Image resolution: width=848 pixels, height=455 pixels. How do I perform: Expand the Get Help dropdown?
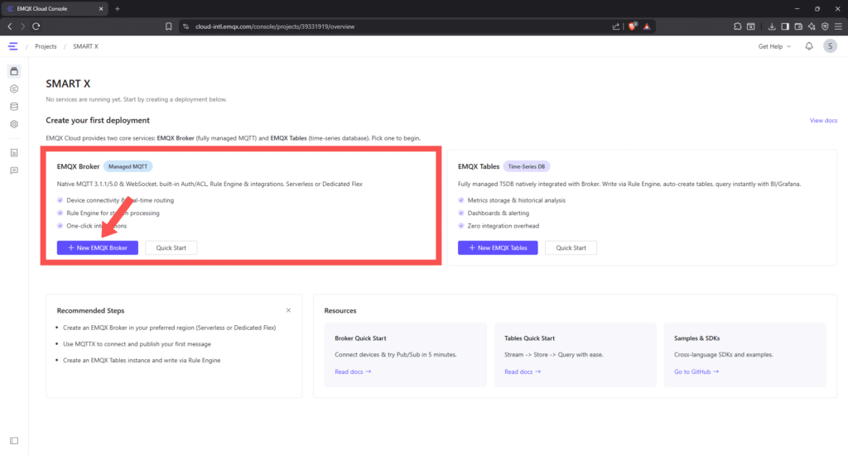pos(774,46)
